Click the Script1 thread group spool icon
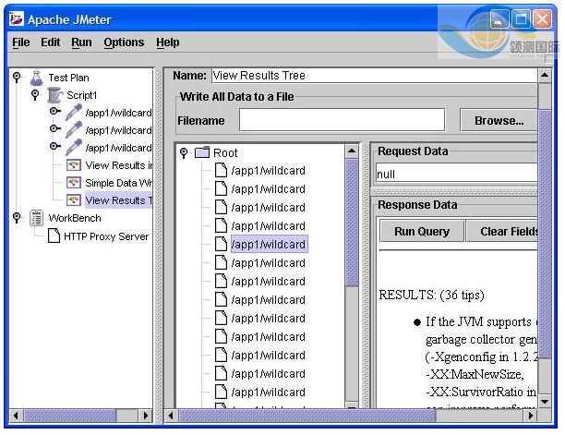 (x=54, y=95)
